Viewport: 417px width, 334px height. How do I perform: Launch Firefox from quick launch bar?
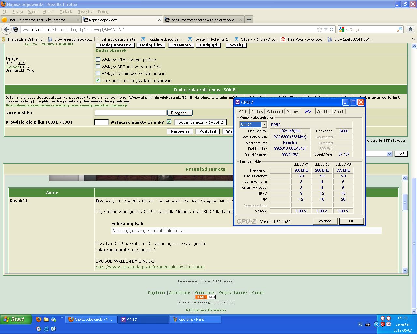(39, 319)
